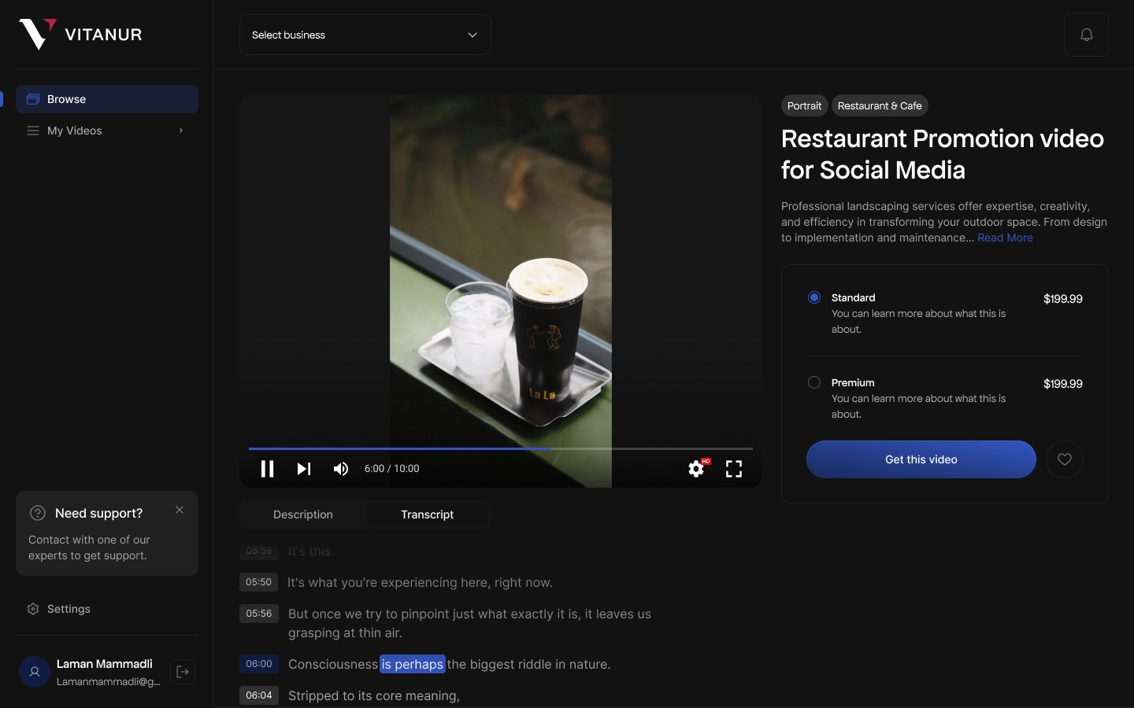Jump to transcript timestamp 06:04
1134x708 pixels.
click(x=259, y=695)
